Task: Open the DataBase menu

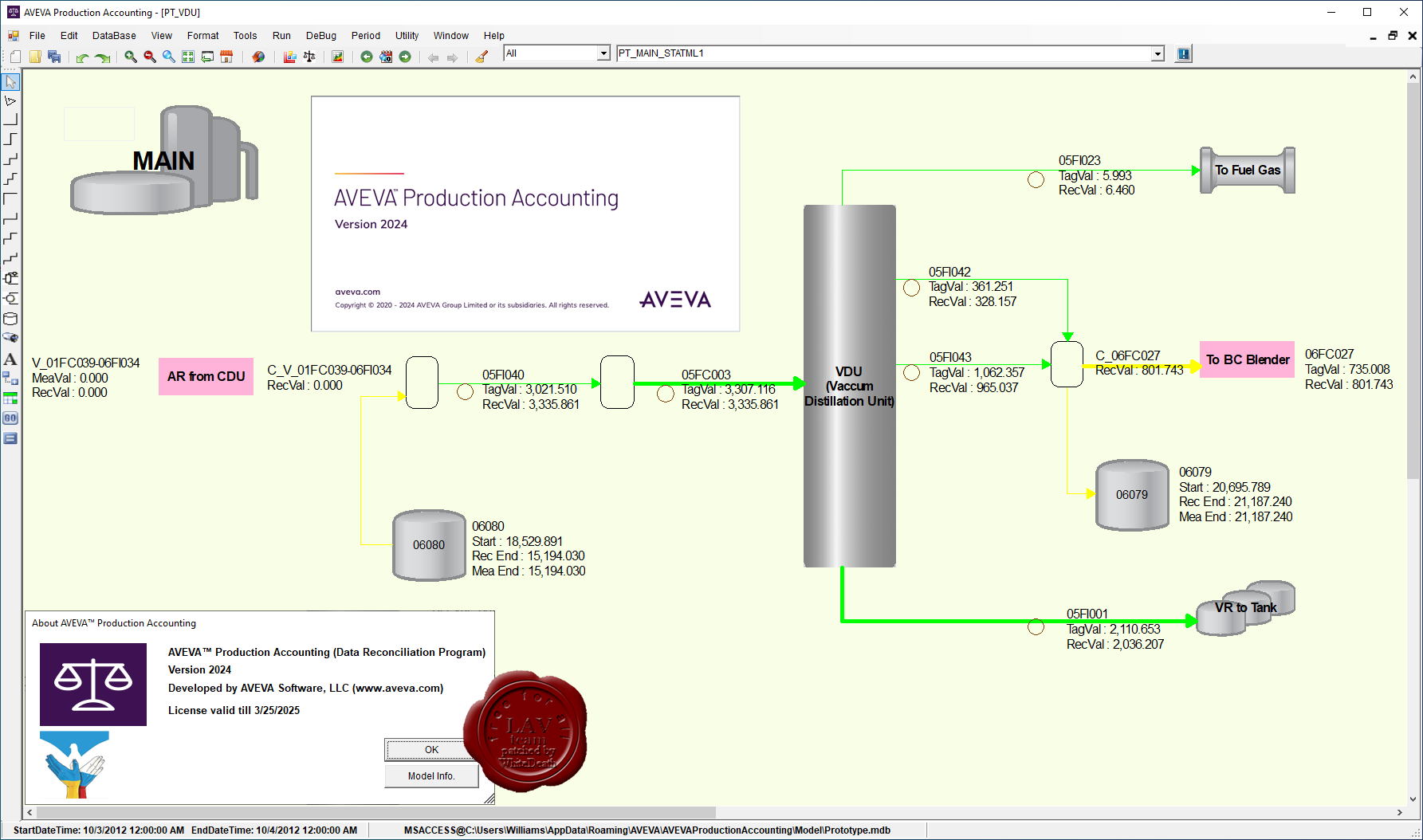Action: pos(114,36)
